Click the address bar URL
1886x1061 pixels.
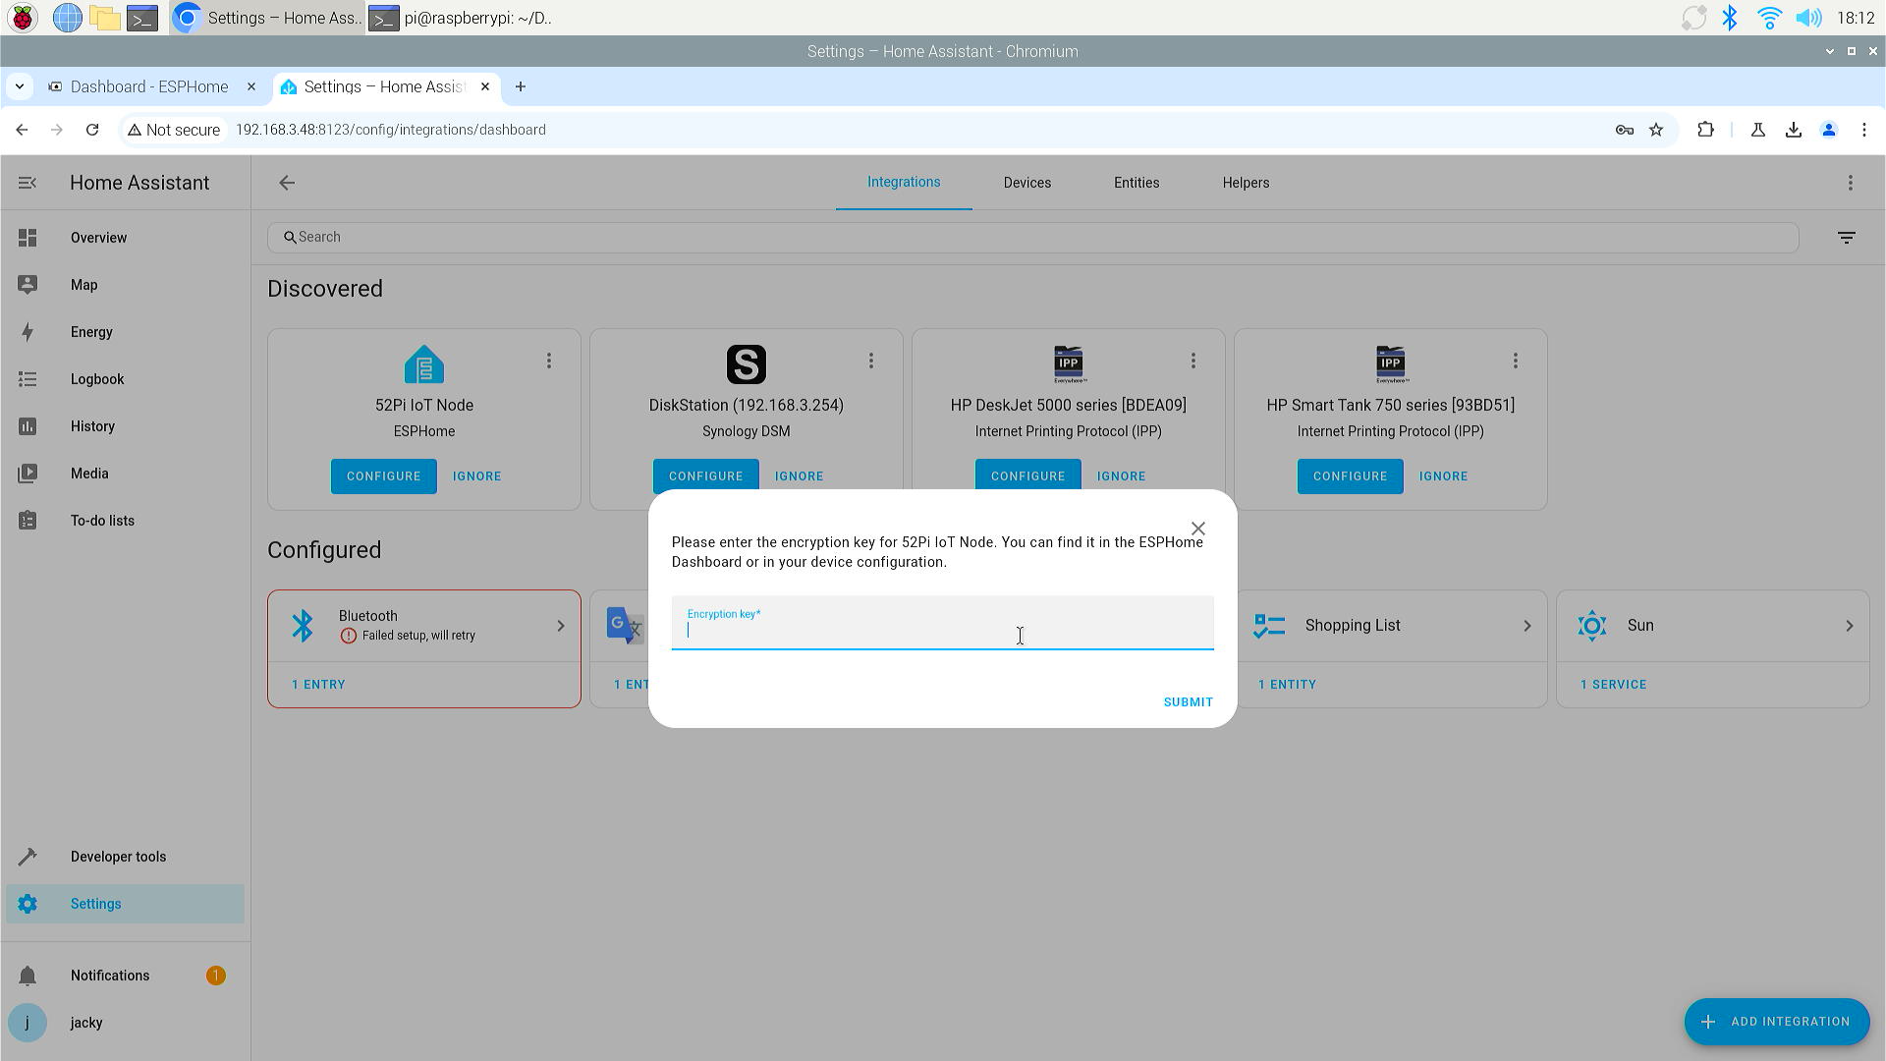coord(391,130)
